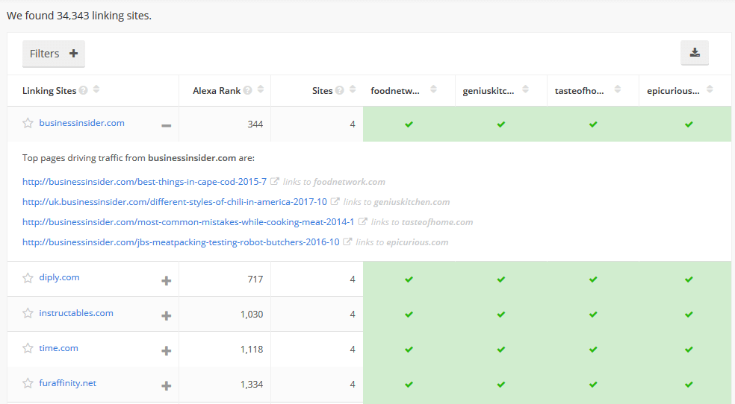735x404 pixels.
Task: Sort by Sites column arrows
Action: point(353,89)
